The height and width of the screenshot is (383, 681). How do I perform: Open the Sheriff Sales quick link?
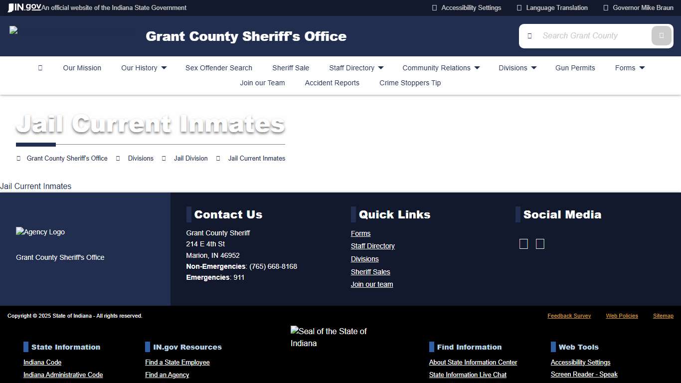pyautogui.click(x=370, y=272)
